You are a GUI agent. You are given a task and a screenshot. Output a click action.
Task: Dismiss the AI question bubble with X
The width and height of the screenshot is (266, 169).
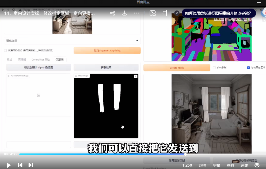click(x=177, y=13)
